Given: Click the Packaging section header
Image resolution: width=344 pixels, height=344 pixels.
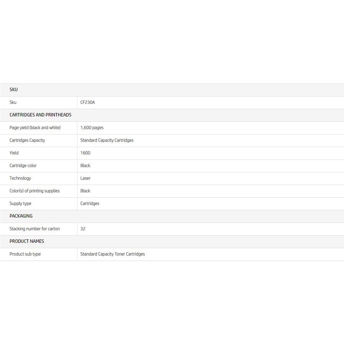Looking at the screenshot, I should (x=21, y=216).
